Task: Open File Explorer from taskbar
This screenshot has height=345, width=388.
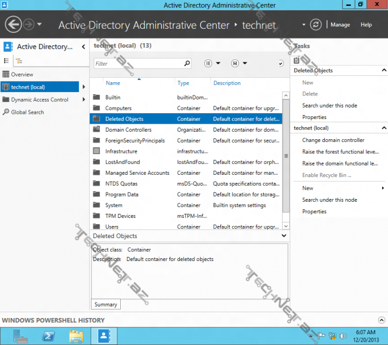Action: click(76, 336)
